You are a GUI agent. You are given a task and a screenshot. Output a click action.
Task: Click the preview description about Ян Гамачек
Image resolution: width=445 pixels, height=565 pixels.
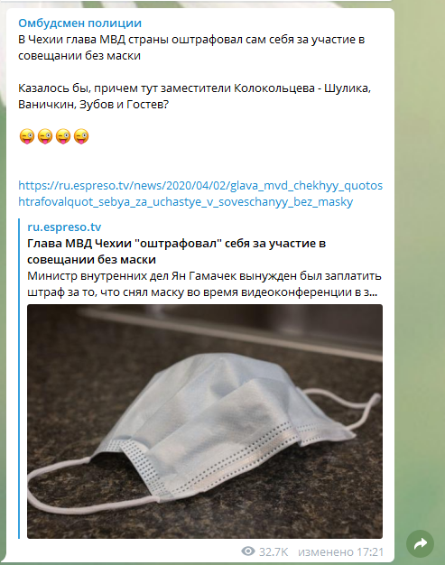click(204, 284)
